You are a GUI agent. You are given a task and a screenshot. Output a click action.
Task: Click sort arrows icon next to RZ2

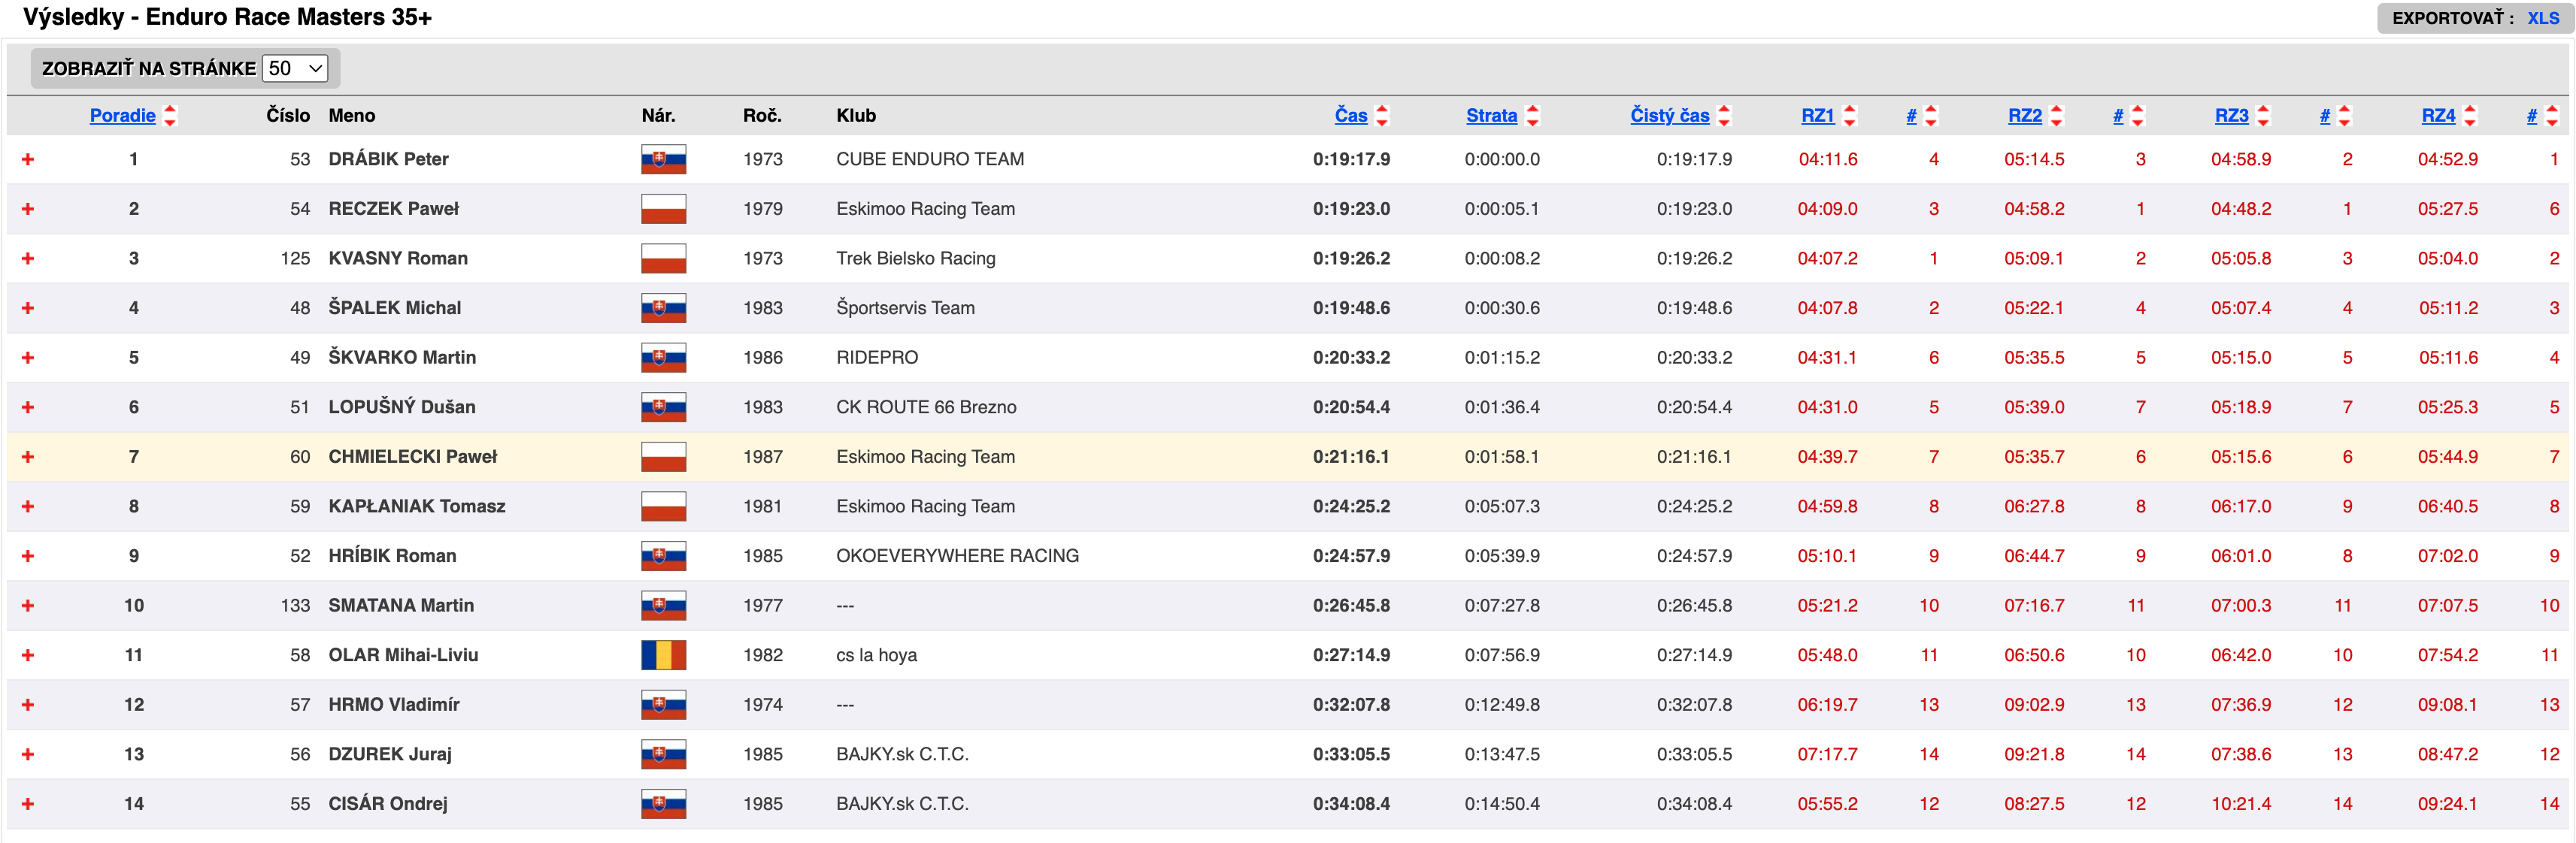[2056, 116]
